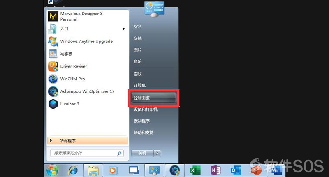Open Help and Support (帮助和支持)
Viewport: 329px width, 177px height.
click(144, 133)
